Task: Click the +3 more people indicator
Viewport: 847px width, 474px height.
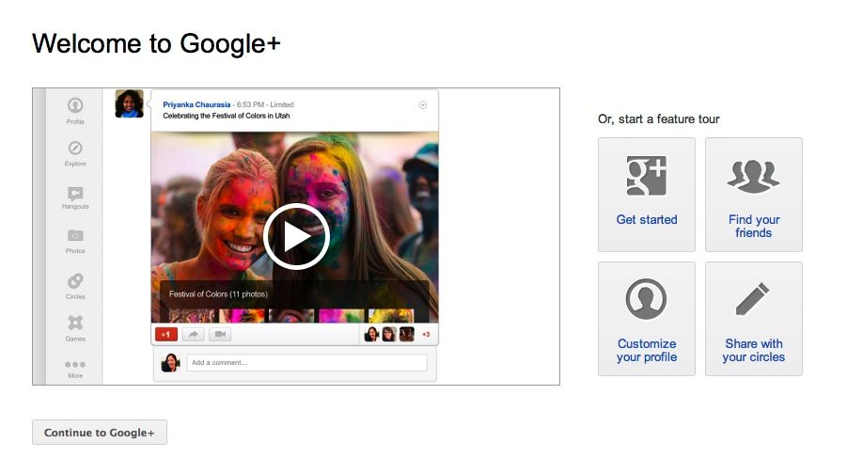Action: click(425, 334)
